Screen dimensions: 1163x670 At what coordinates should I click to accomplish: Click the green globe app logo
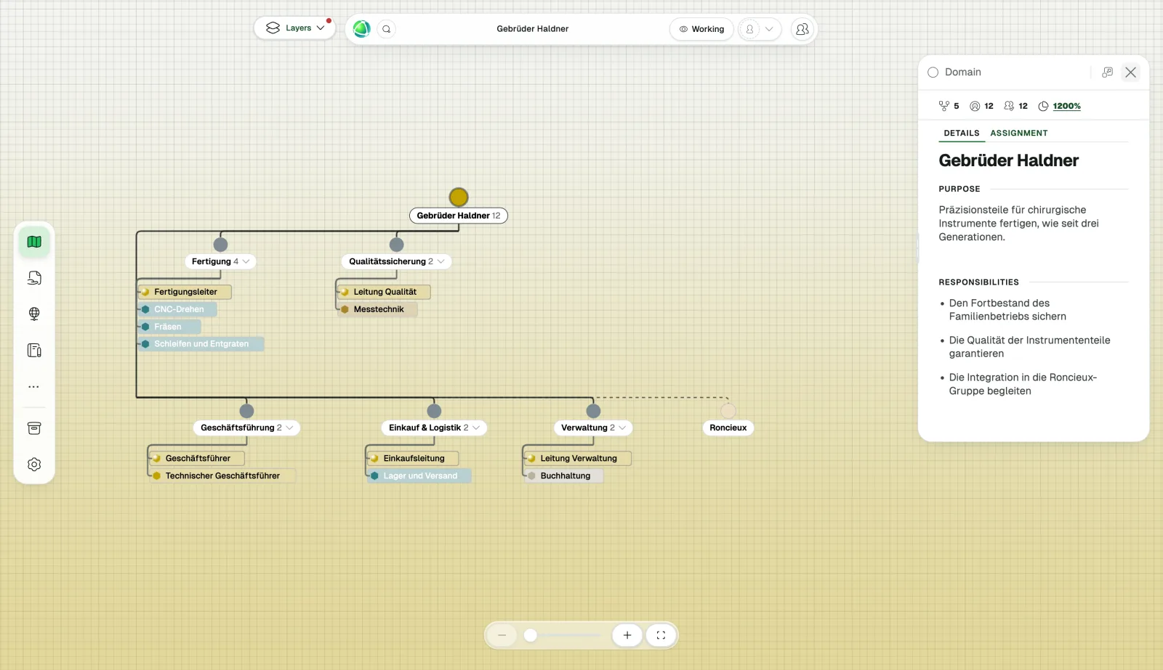tap(362, 29)
